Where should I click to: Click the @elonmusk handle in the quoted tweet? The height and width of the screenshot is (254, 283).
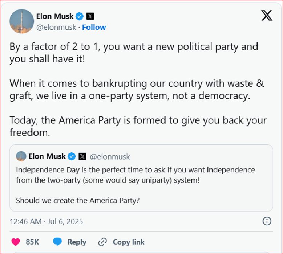(x=110, y=157)
